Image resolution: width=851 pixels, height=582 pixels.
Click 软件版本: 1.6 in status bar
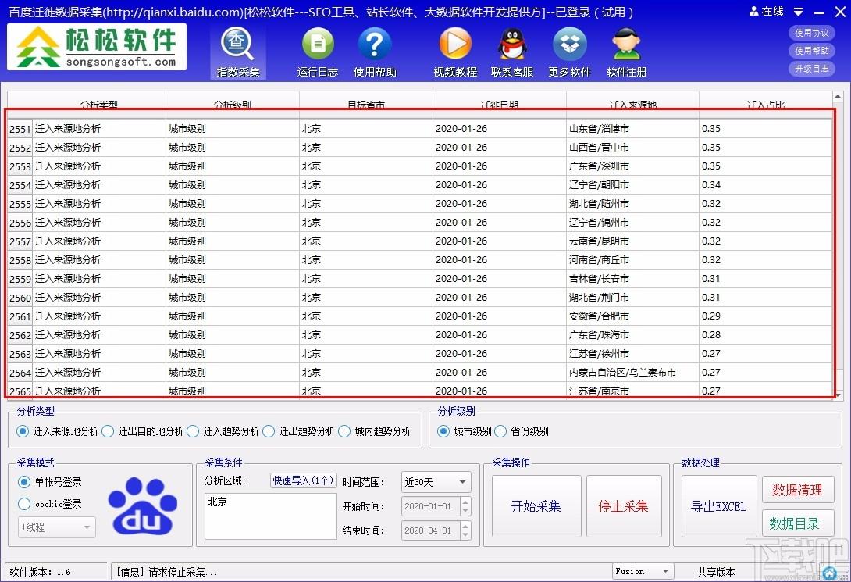click(40, 572)
